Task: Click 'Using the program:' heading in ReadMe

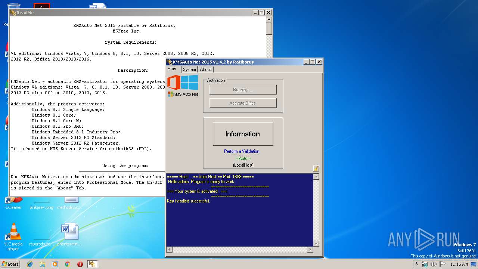Action: pyautogui.click(x=125, y=166)
